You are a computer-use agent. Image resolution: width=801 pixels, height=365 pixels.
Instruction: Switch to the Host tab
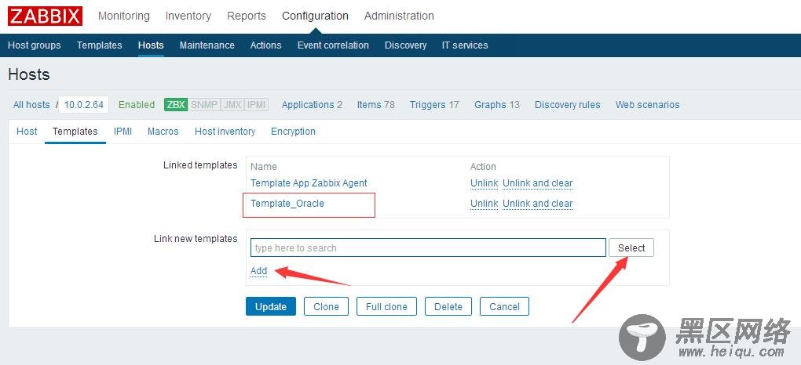coord(27,131)
